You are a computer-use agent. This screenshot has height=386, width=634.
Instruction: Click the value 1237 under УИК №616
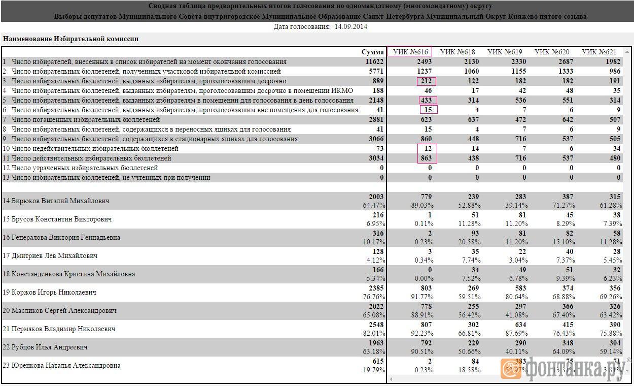[424, 71]
